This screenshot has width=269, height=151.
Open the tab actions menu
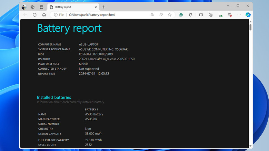coord(41,7)
